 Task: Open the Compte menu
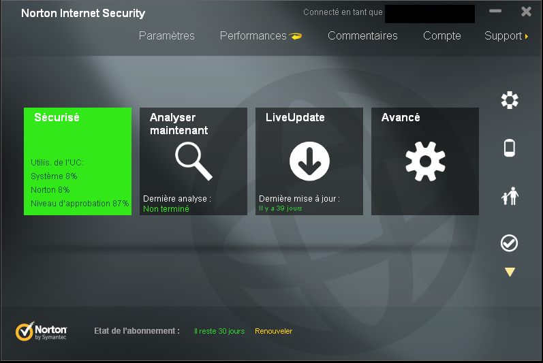(442, 35)
